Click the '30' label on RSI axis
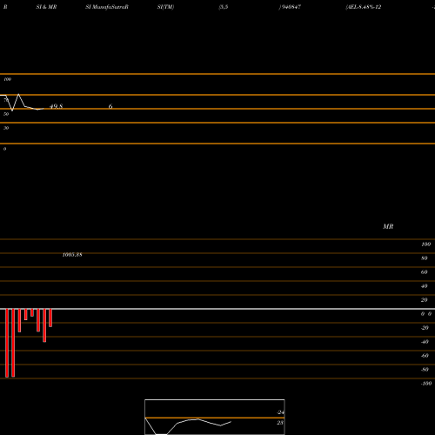The height and width of the screenshot is (435, 435). 6,128
